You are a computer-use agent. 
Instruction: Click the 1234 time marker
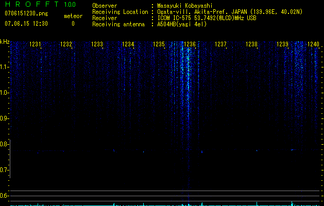coord(128,44)
